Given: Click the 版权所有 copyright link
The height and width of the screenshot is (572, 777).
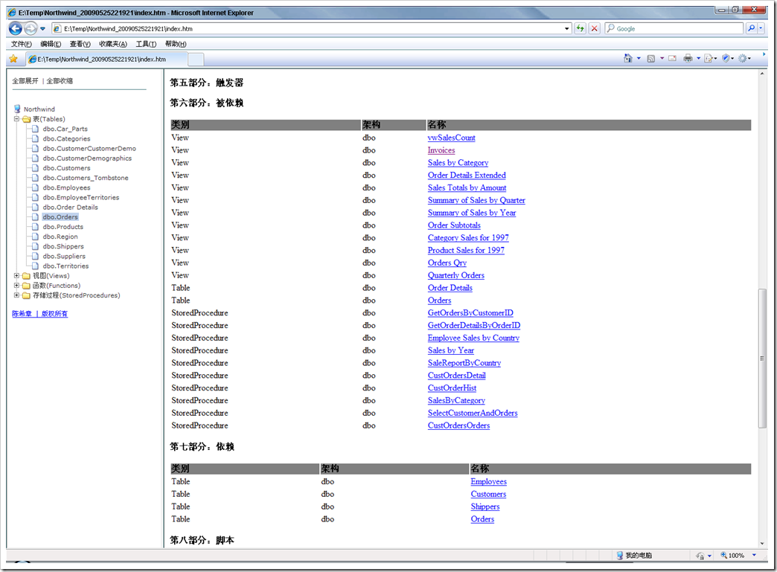Looking at the screenshot, I should (54, 313).
